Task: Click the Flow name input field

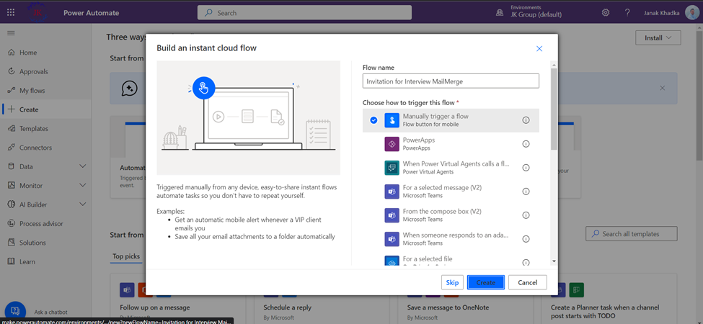Action: 451,81
